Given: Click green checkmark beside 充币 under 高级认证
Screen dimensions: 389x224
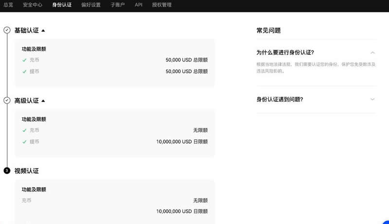Looking at the screenshot, I should (x=24, y=130).
